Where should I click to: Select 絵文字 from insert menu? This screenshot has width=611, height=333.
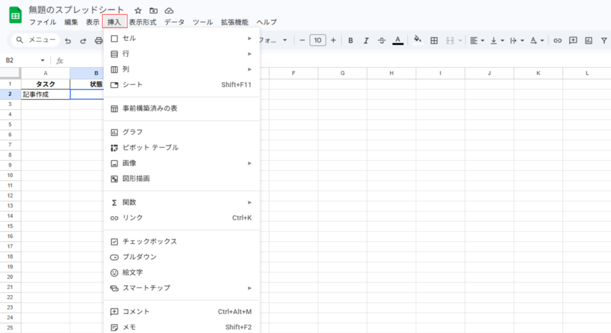[181, 273]
